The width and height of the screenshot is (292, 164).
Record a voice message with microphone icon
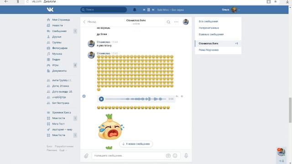(x=186, y=155)
